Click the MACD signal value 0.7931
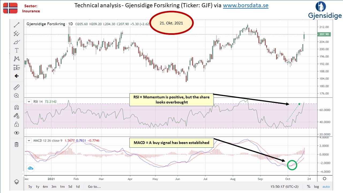This screenshot has width=343, height=193. click(x=81, y=140)
